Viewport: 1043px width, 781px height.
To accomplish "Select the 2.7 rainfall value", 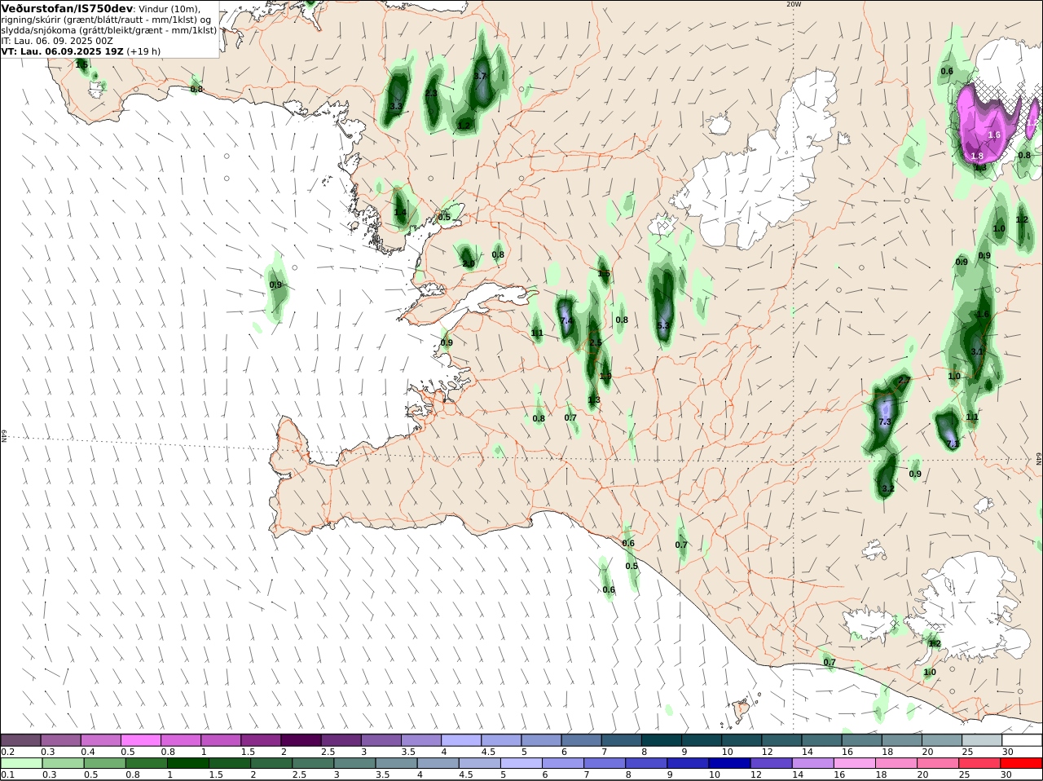I will (904, 381).
